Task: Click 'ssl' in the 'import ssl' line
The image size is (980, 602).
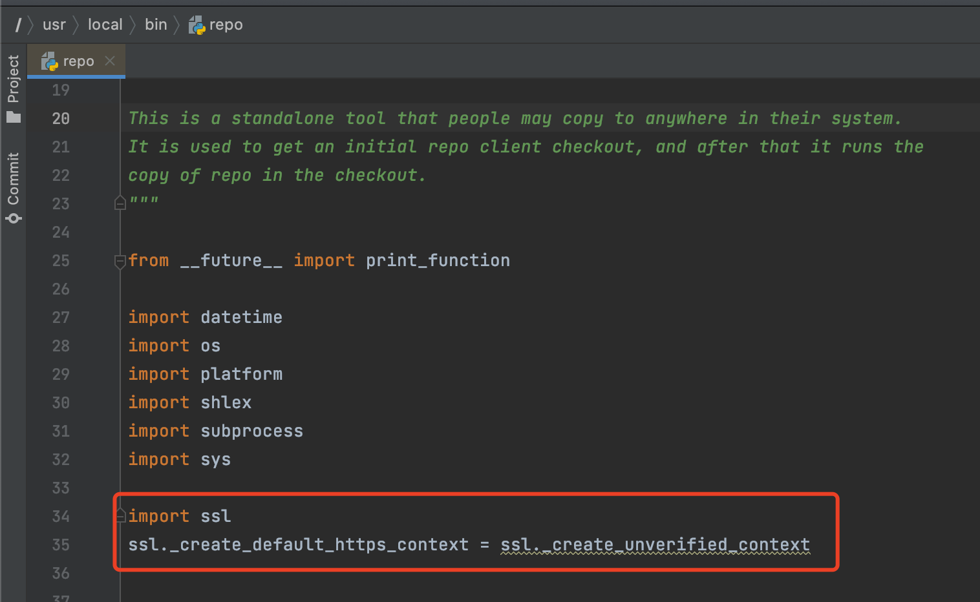Action: pos(215,516)
